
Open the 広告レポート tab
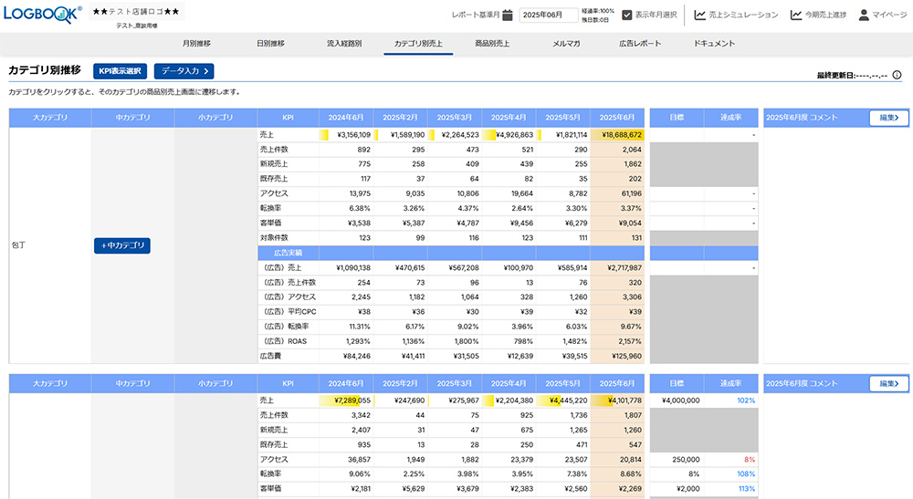tap(639, 44)
